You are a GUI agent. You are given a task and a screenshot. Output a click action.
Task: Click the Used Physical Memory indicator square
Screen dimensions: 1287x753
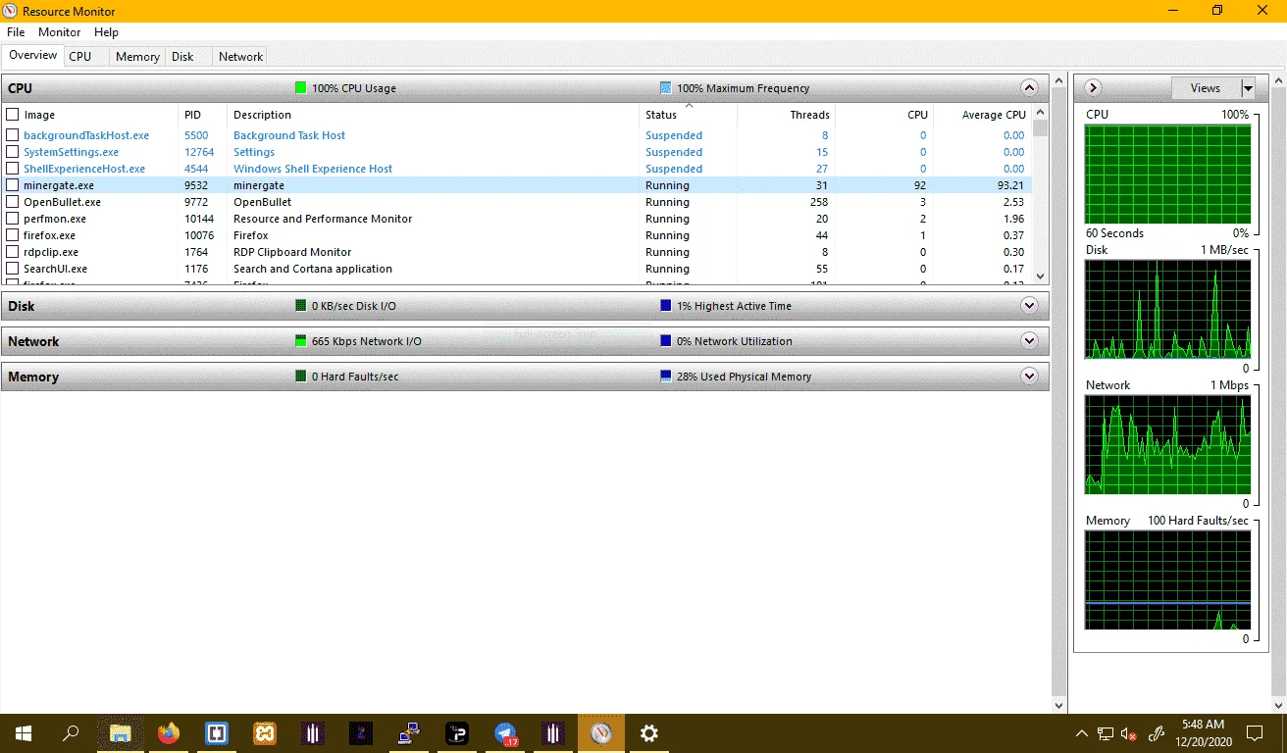pos(666,376)
